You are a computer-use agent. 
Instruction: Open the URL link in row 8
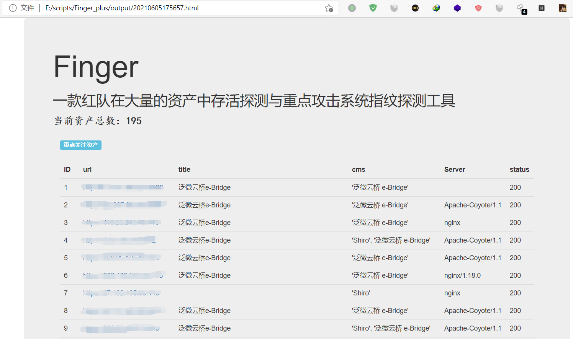[x=123, y=311]
